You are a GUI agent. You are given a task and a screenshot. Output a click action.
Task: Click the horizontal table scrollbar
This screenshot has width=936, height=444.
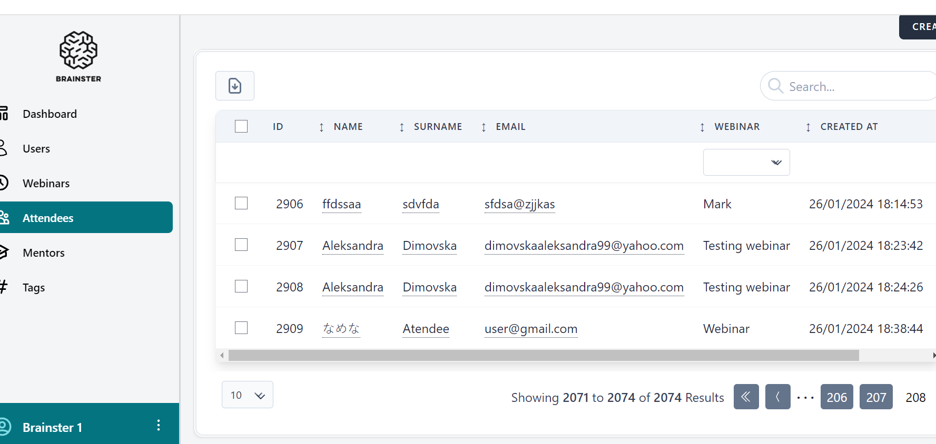click(x=543, y=356)
